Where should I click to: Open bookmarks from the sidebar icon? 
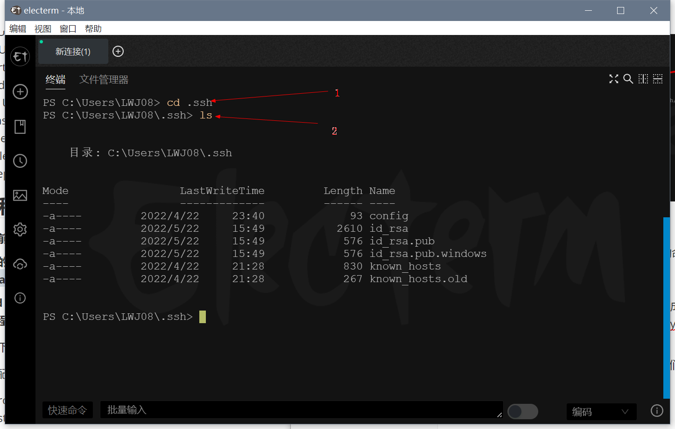click(20, 127)
